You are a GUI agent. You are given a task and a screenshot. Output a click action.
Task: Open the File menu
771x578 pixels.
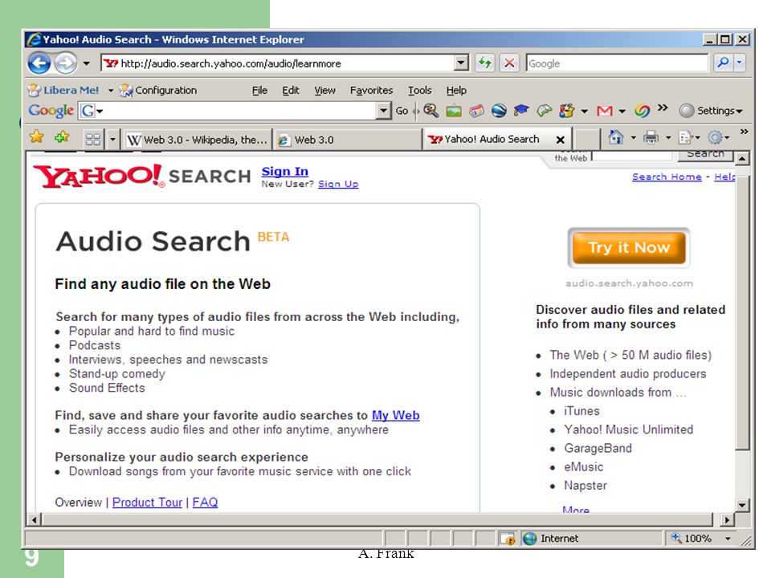click(259, 91)
